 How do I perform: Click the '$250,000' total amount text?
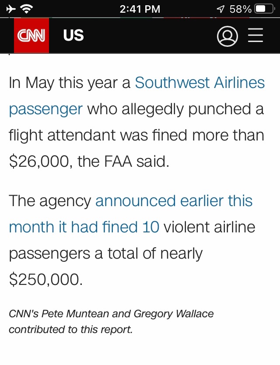45,280
